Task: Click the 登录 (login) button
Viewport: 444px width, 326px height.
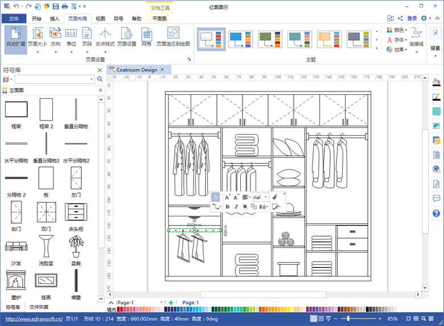Action: (x=412, y=18)
